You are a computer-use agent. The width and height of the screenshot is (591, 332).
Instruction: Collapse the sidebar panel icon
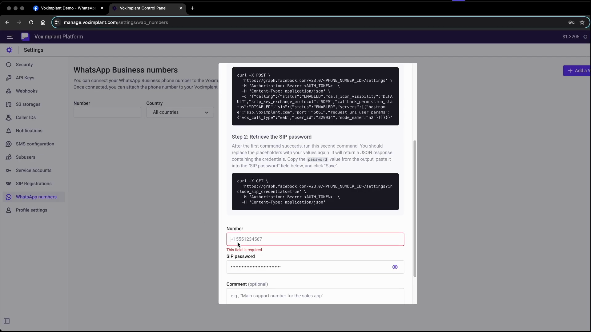click(x=6, y=321)
